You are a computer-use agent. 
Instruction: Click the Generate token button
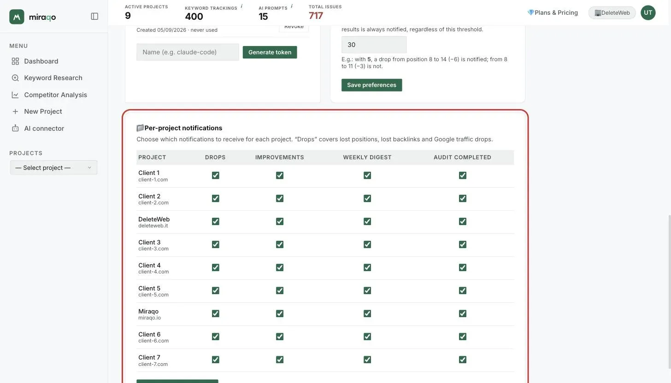point(270,52)
